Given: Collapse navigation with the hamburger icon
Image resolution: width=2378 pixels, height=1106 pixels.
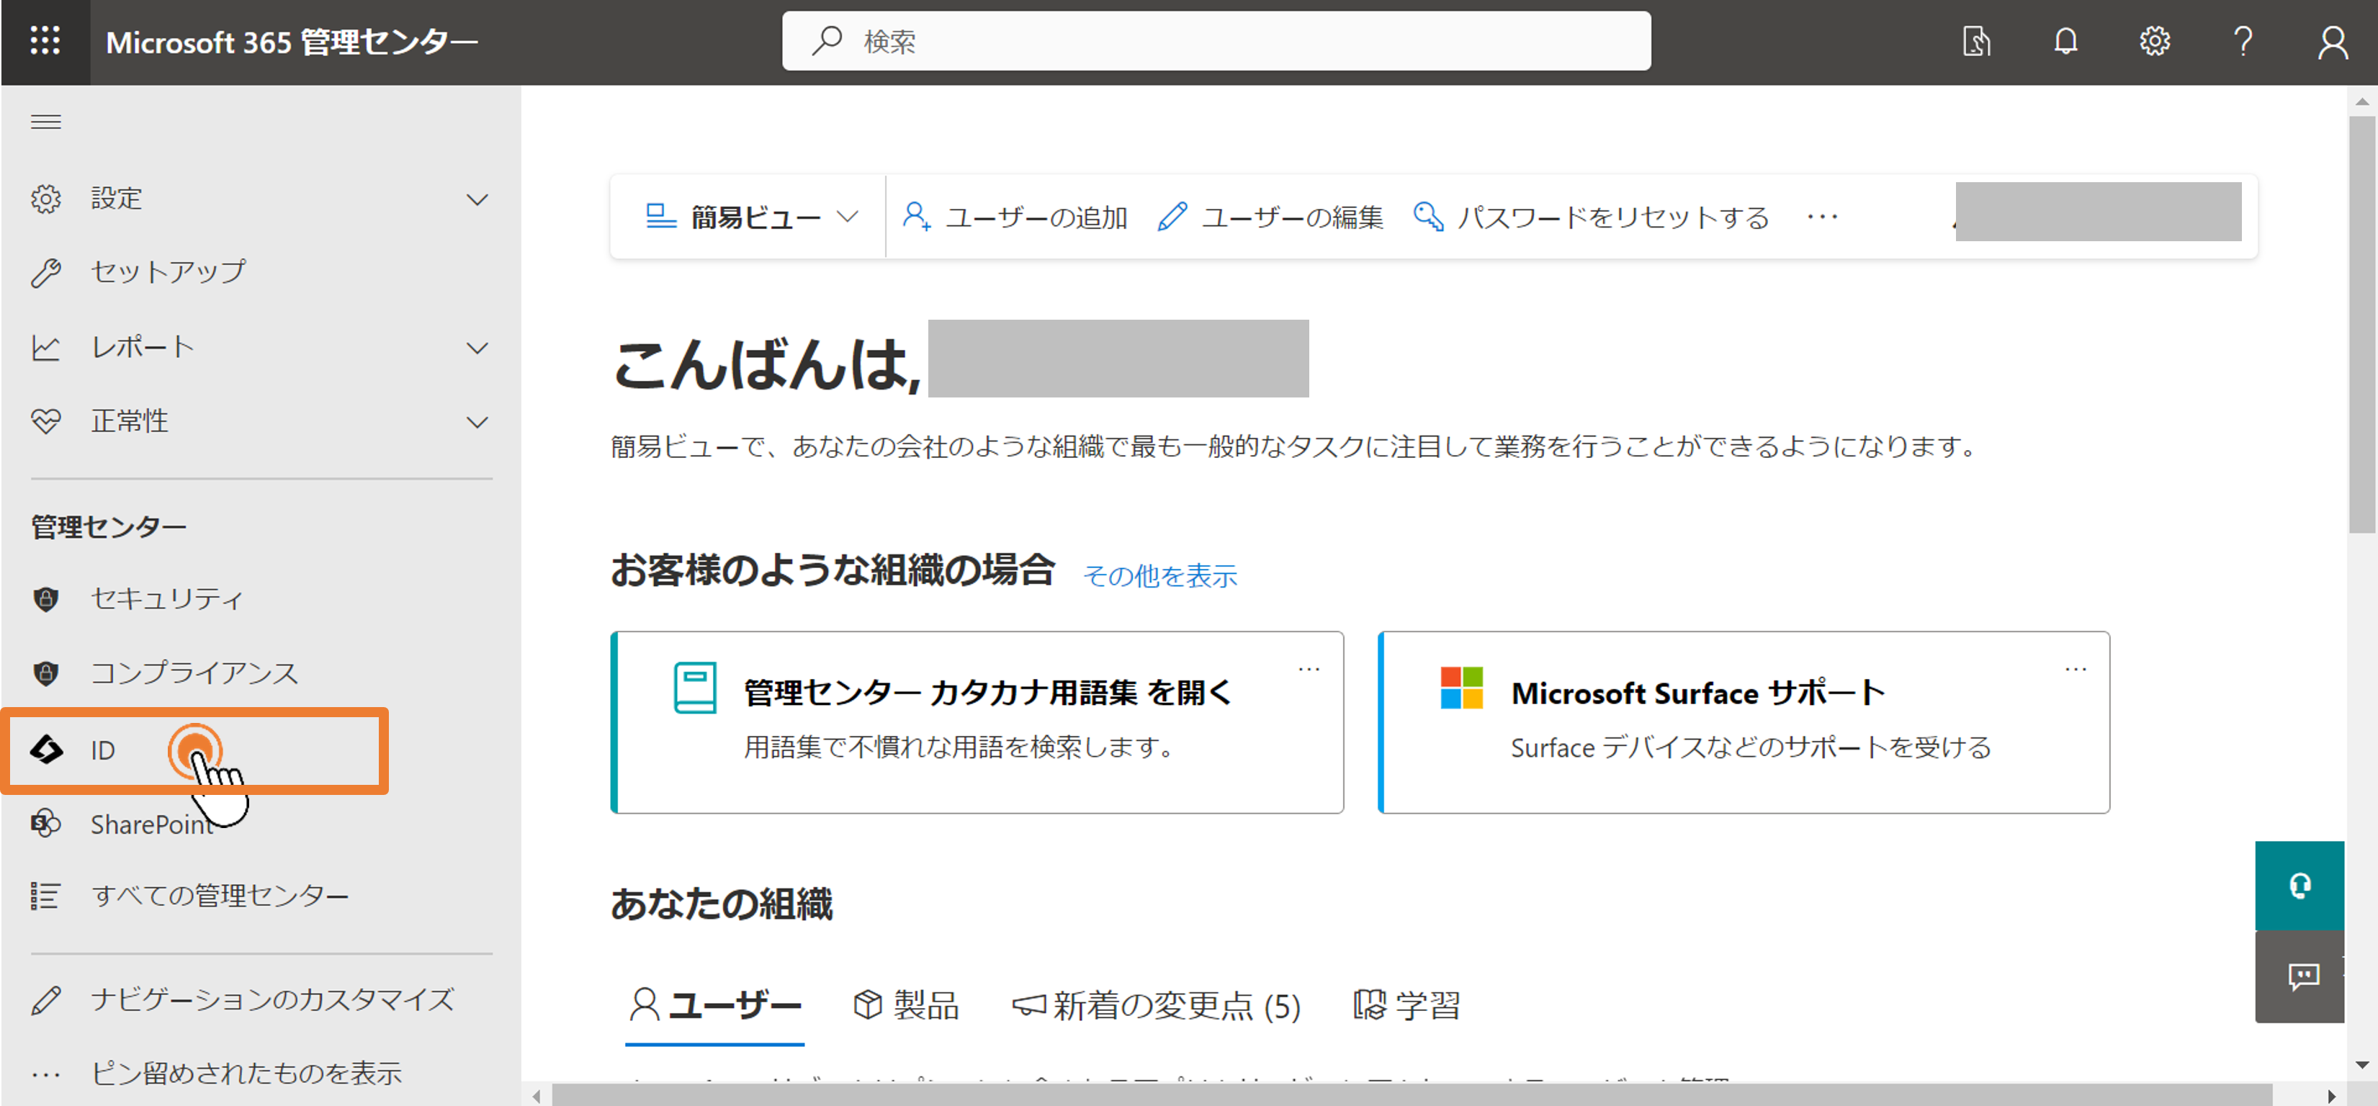Looking at the screenshot, I should 46,122.
